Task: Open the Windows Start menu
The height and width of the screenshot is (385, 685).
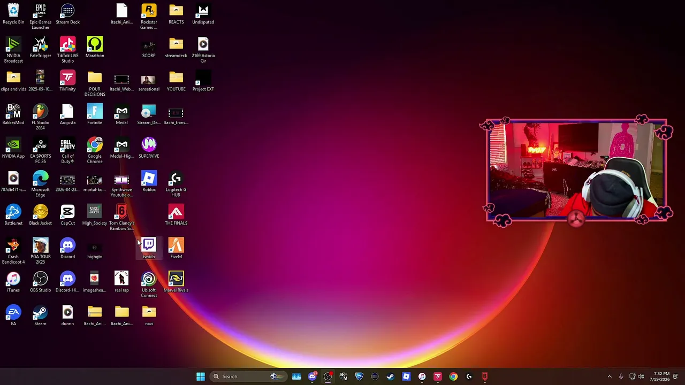Action: pos(201,376)
